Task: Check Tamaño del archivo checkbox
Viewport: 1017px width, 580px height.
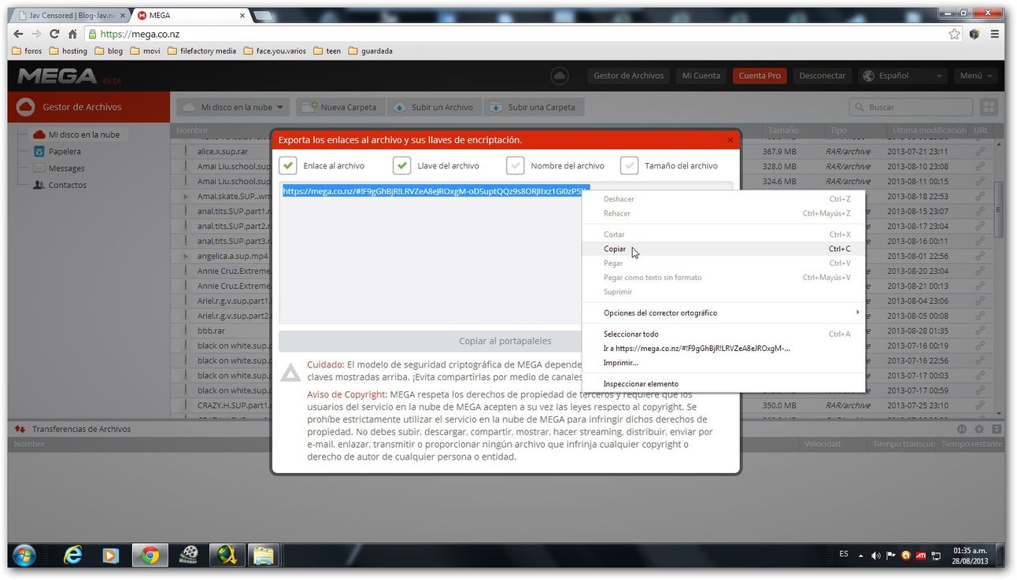Action: coord(629,165)
